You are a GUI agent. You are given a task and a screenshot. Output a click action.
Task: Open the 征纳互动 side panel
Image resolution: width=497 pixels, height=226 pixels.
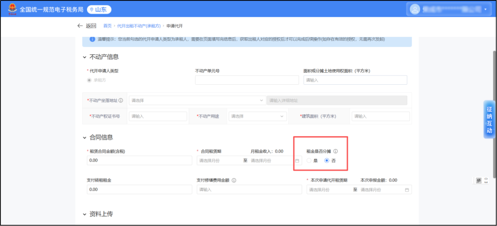489,119
